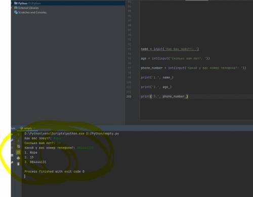Click the up arrow in Run toolbar
This screenshot has height=197, width=253.
(18, 135)
